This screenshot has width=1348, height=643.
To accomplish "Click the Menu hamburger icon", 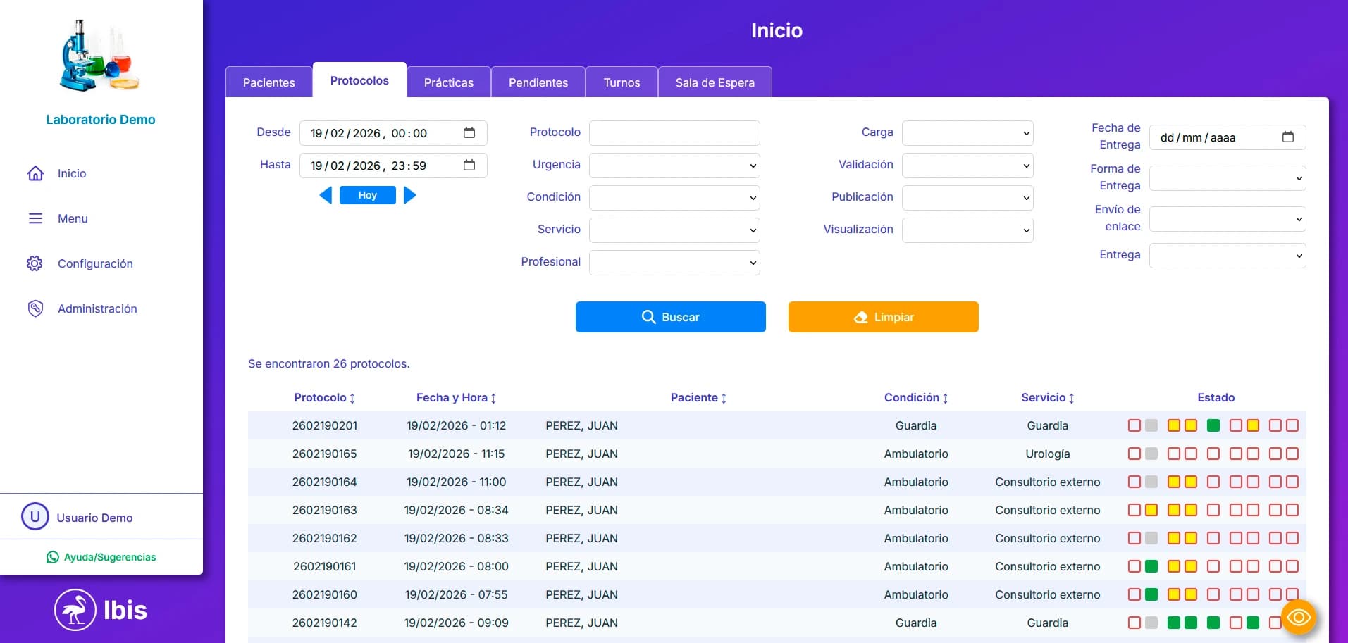I will click(x=36, y=218).
